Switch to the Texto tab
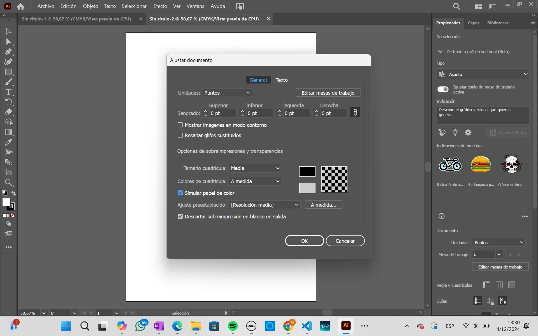538x336 pixels. pyautogui.click(x=281, y=80)
